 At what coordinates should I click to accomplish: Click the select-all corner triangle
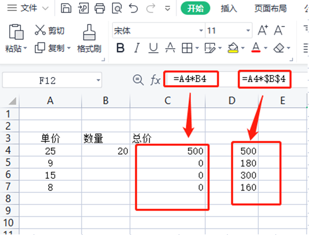[x=12, y=101]
